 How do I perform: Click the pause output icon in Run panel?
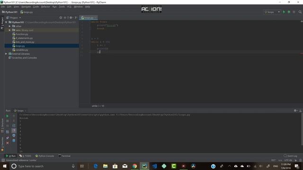pyautogui.click(x=8, y=126)
